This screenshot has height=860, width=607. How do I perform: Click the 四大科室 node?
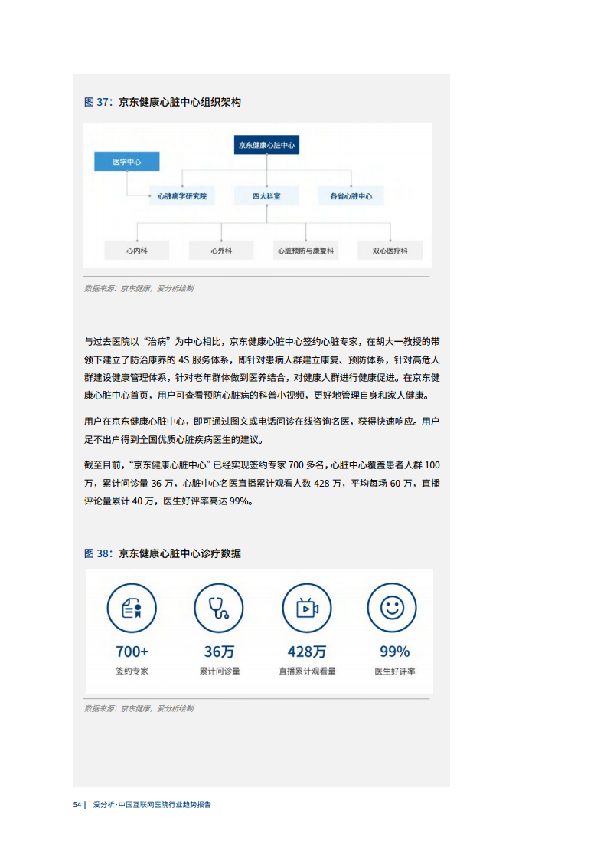click(267, 195)
